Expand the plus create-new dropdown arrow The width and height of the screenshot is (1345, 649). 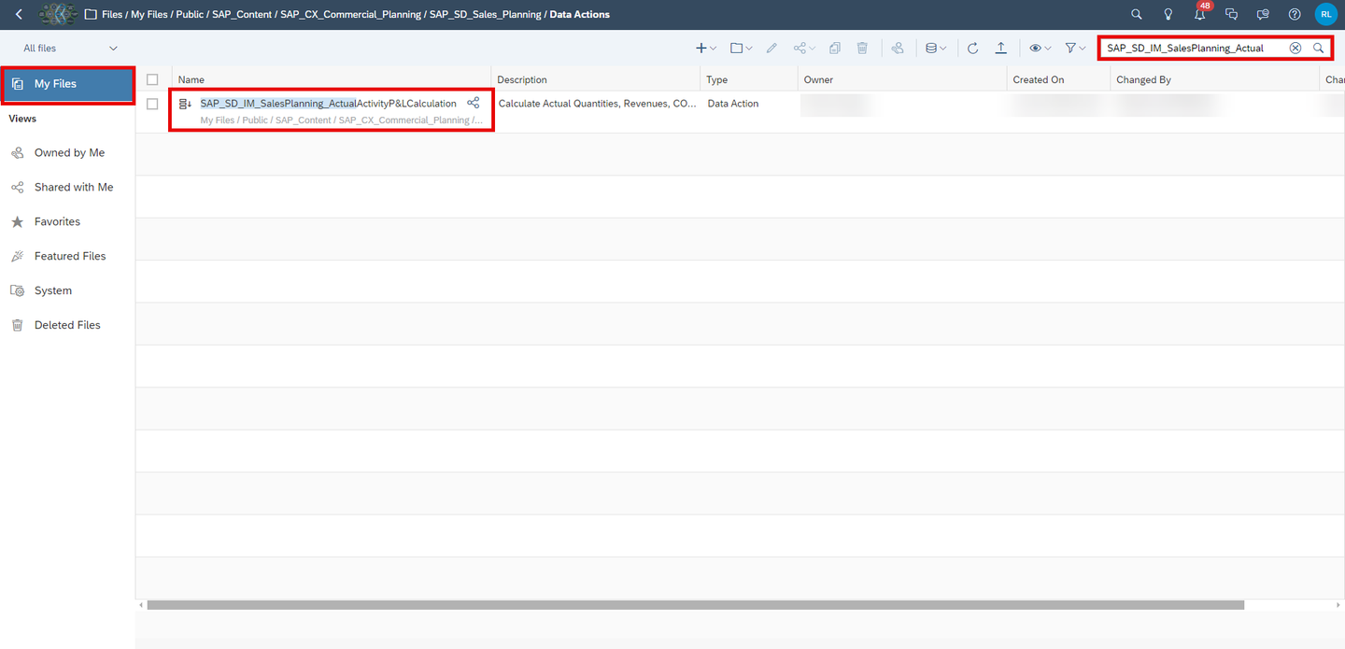point(714,49)
